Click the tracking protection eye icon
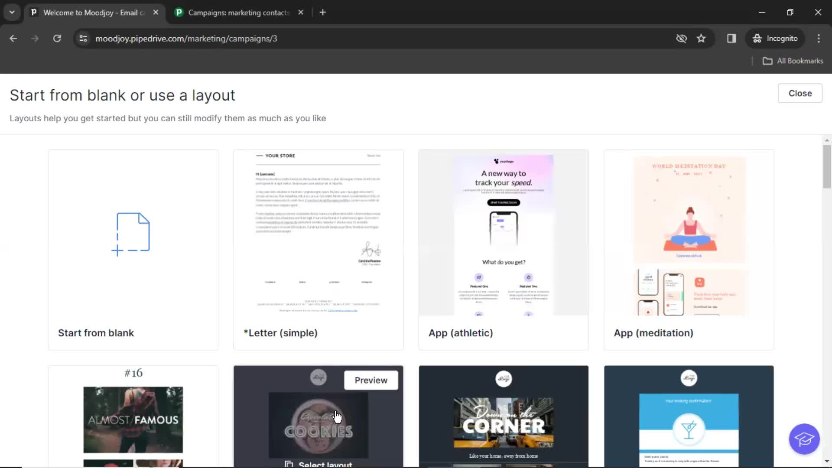 (x=682, y=39)
